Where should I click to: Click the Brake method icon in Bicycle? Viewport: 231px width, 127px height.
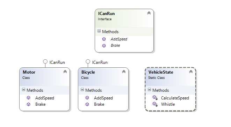(87, 104)
